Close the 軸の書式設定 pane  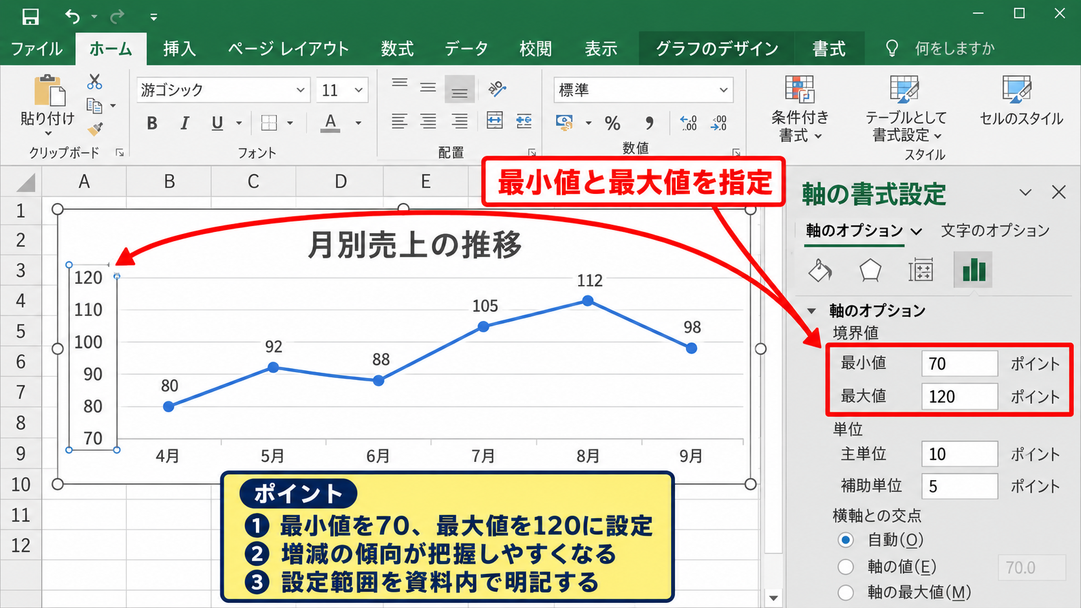1058,192
